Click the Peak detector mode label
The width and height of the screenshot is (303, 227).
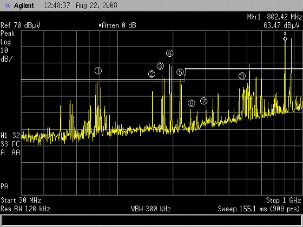pyautogui.click(x=8, y=34)
